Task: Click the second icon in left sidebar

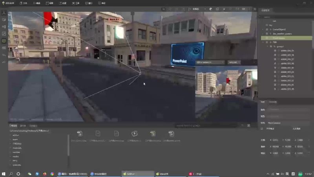Action: 4,20
